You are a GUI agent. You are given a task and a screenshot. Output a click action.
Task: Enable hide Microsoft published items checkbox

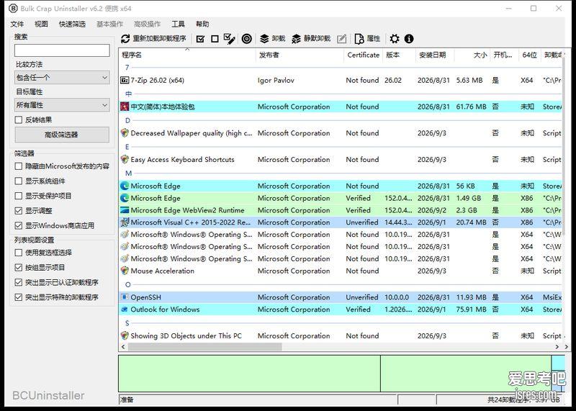[19, 166]
